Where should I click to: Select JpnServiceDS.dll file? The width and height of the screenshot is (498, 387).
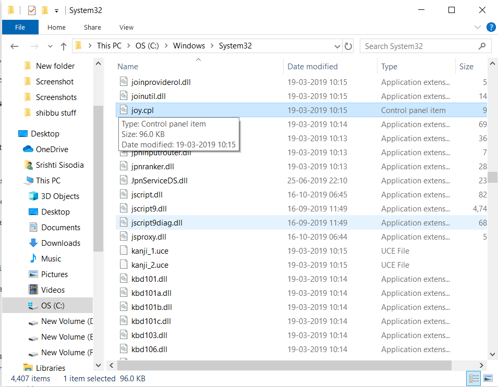click(x=160, y=181)
